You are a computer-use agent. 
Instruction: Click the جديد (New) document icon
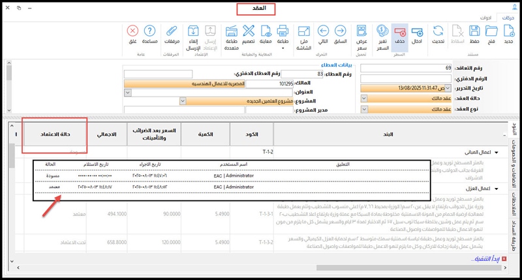tap(508, 31)
